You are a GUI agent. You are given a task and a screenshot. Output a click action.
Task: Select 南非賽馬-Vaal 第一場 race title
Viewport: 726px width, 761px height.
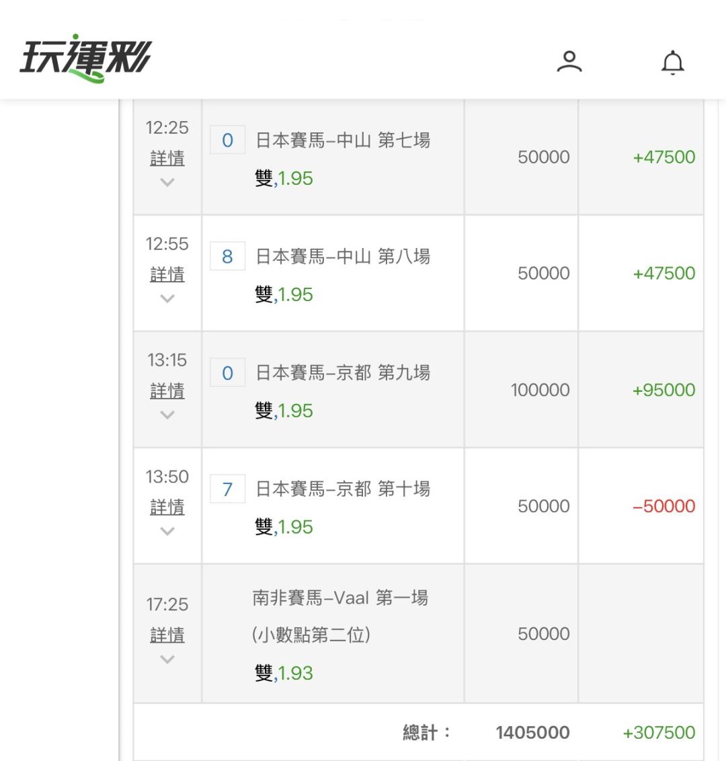pyautogui.click(x=340, y=598)
